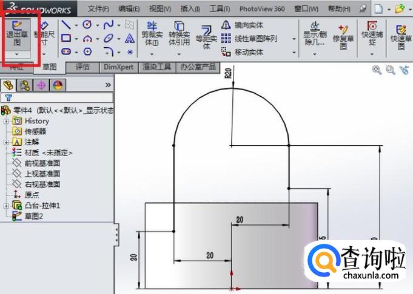413x294 pixels.
Task: Select the Line sketch tool
Action: click(66, 25)
